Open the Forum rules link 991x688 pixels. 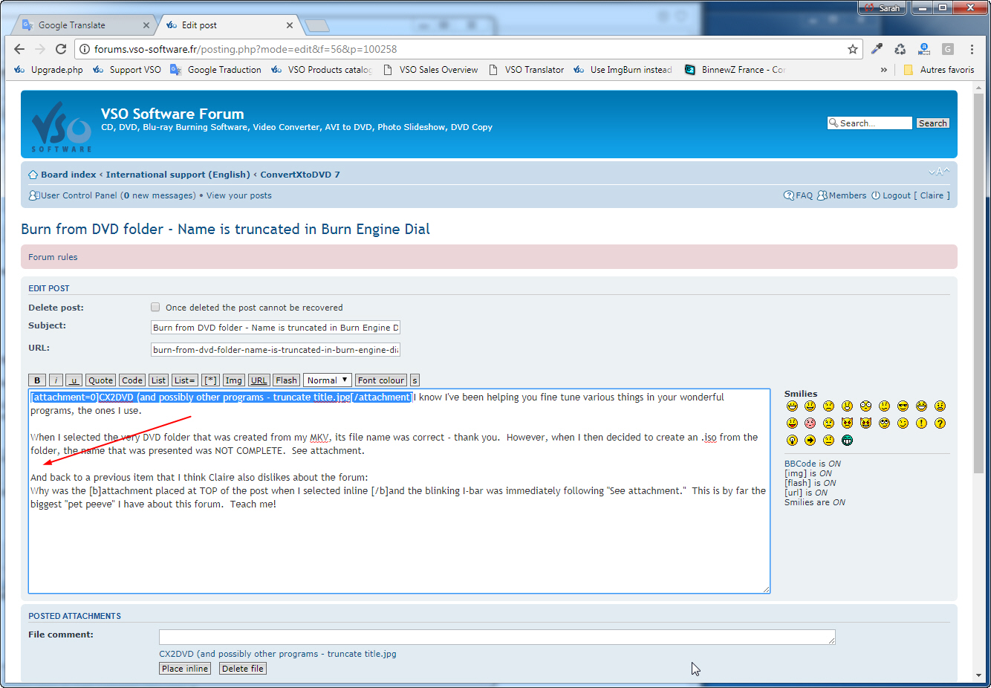(53, 257)
